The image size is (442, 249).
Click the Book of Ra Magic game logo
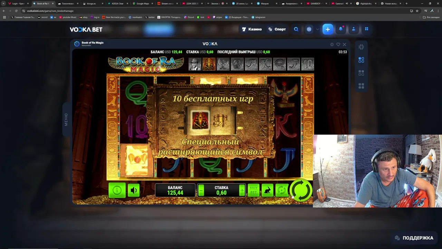pyautogui.click(x=146, y=64)
